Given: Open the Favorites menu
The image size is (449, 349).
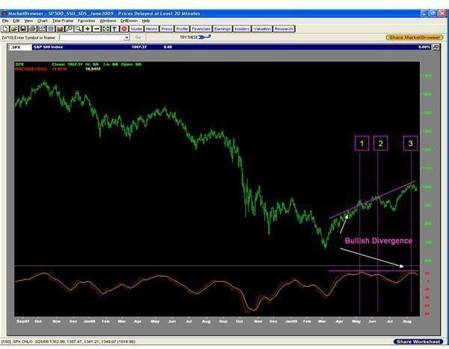Looking at the screenshot, I should click(86, 21).
